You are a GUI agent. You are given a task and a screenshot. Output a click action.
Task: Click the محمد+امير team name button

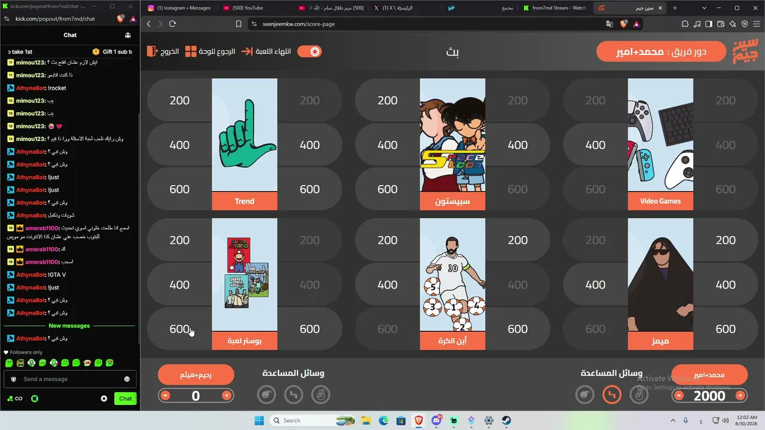point(709,374)
